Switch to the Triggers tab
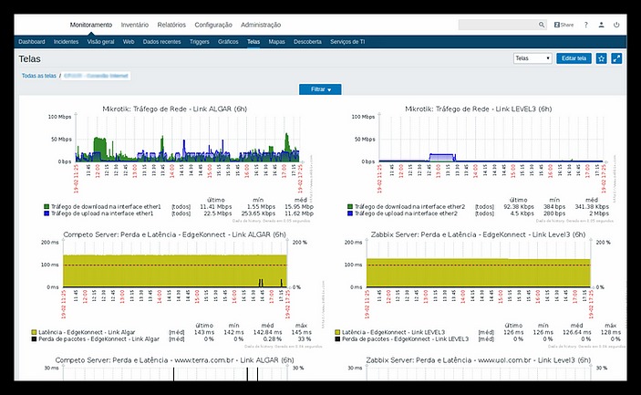Image resolution: width=641 pixels, height=395 pixels. 199,42
